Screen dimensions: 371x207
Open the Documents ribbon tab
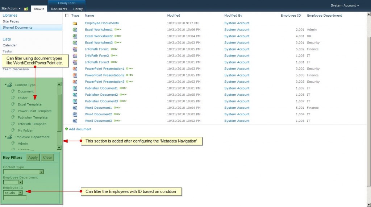click(x=59, y=9)
